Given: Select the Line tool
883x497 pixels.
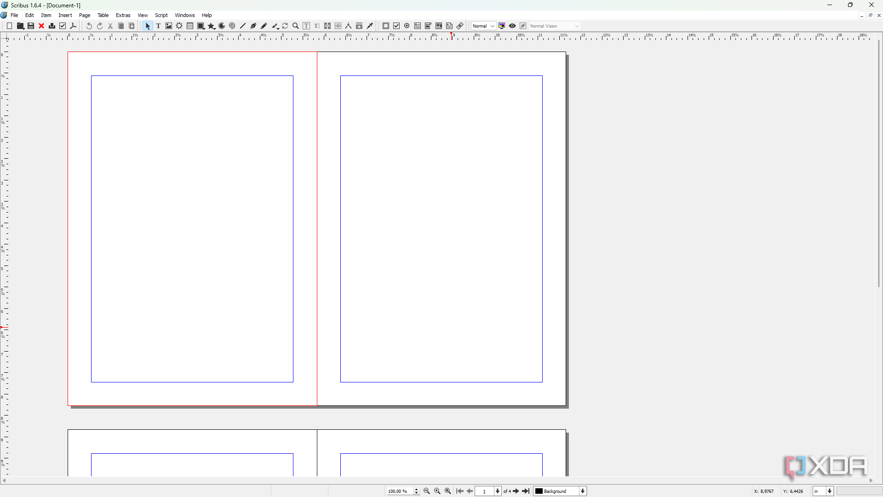Looking at the screenshot, I should [x=243, y=26].
